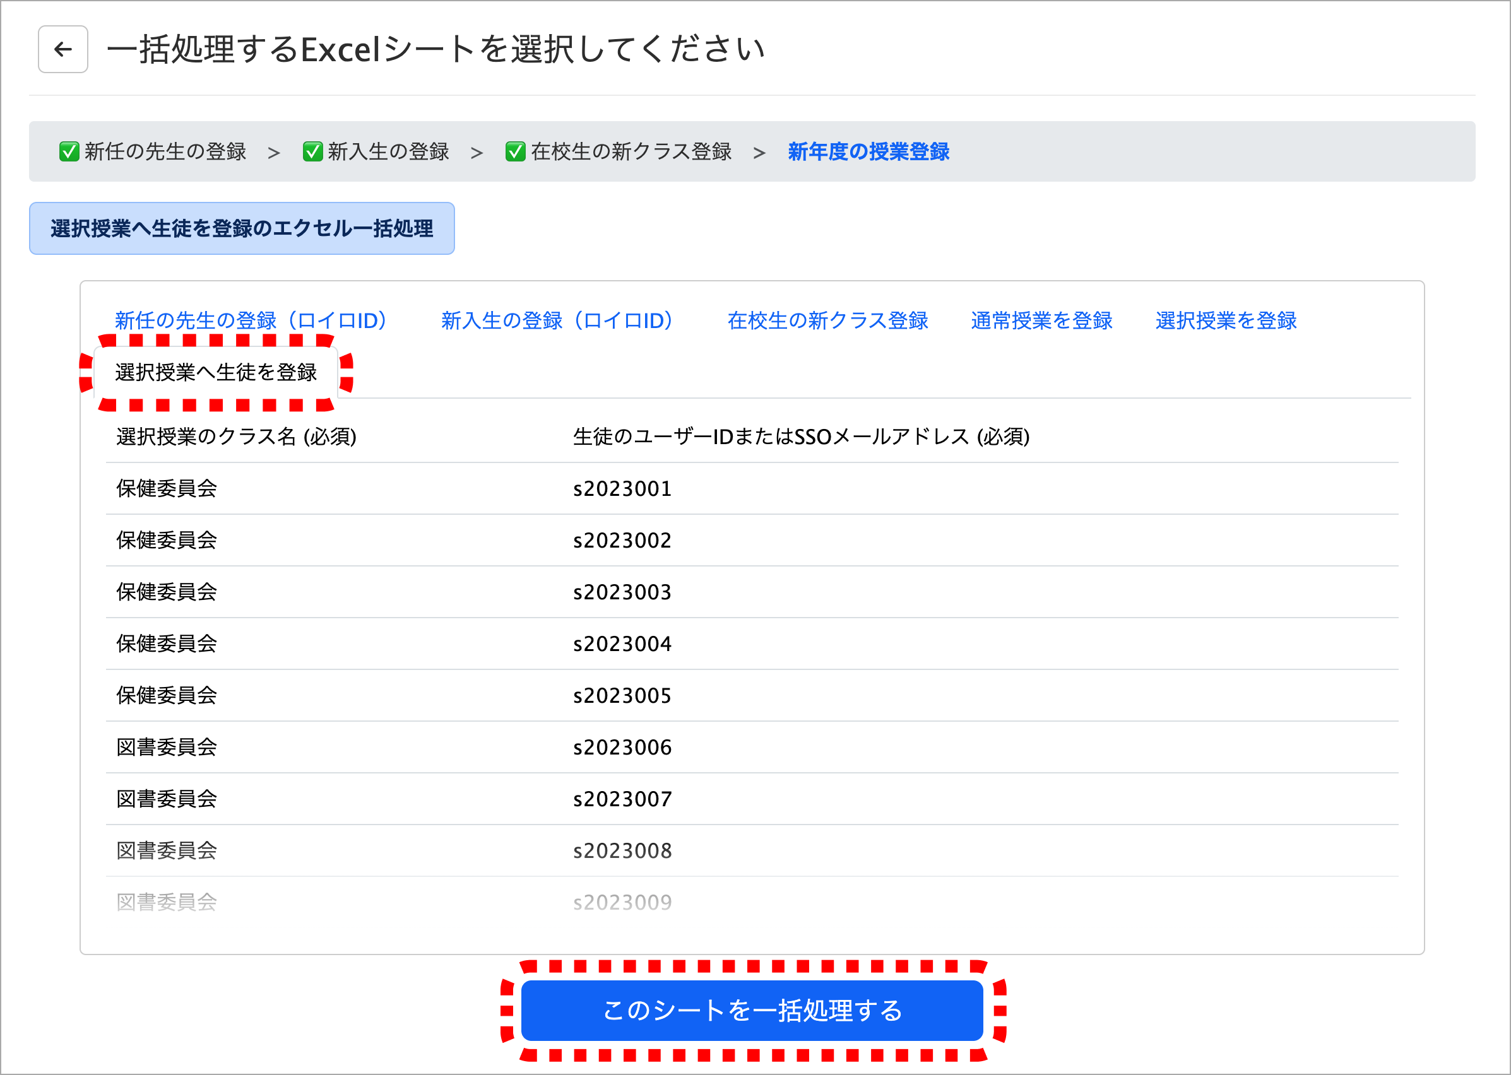Click the 新年度の授業登録 breadcrumb step
Viewport: 1511px width, 1075px height.
pos(868,151)
